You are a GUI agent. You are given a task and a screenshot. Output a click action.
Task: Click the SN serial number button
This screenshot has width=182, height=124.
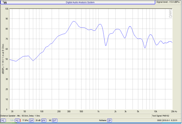coord(110,120)
